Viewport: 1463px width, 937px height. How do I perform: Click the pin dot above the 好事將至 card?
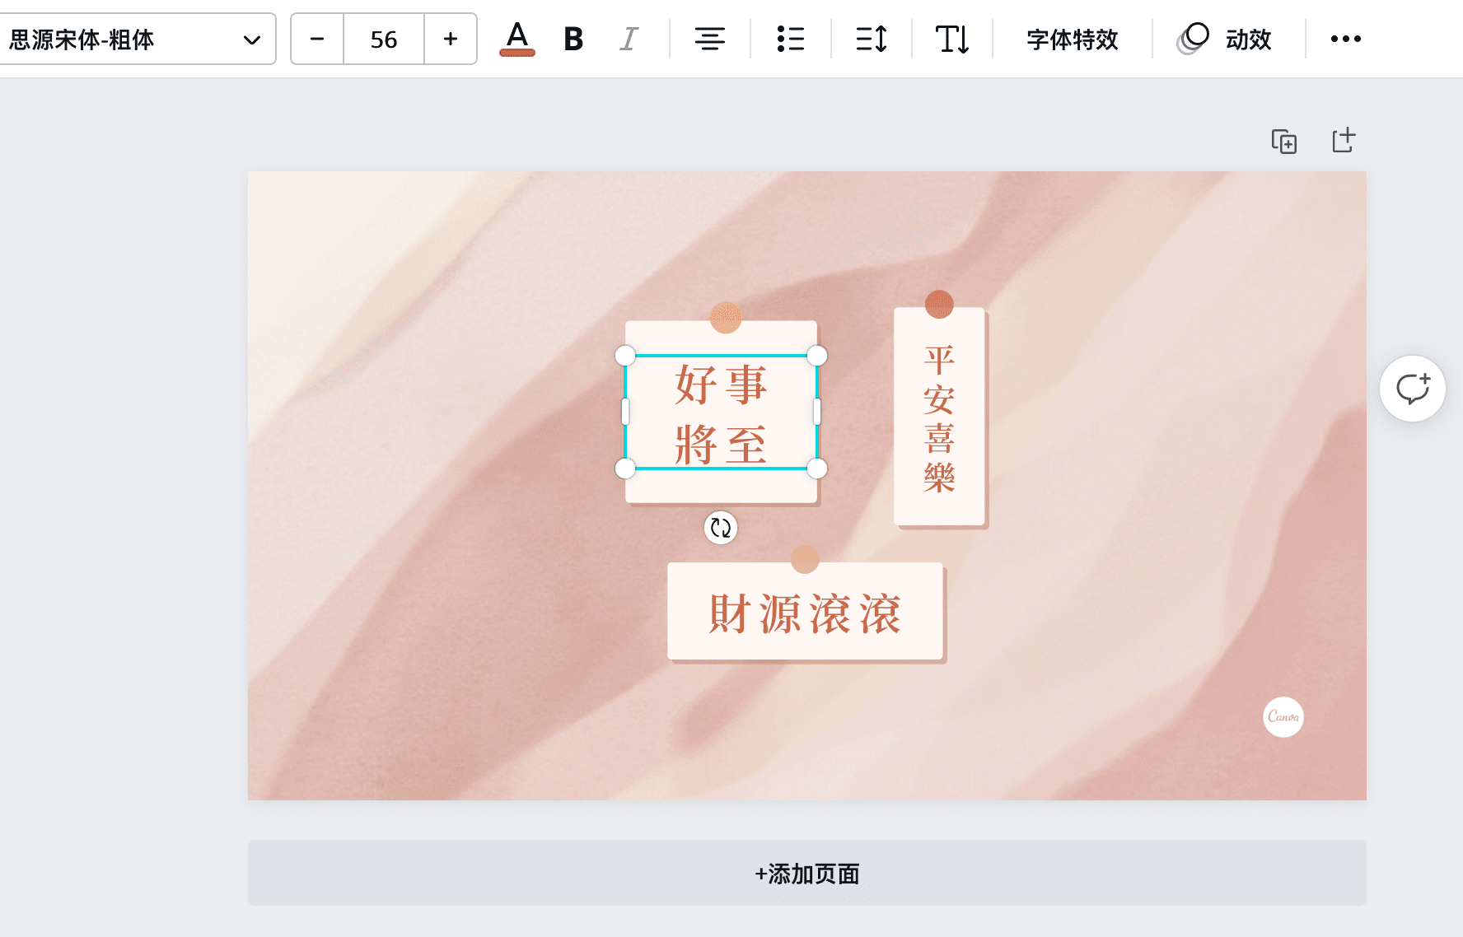pos(726,317)
